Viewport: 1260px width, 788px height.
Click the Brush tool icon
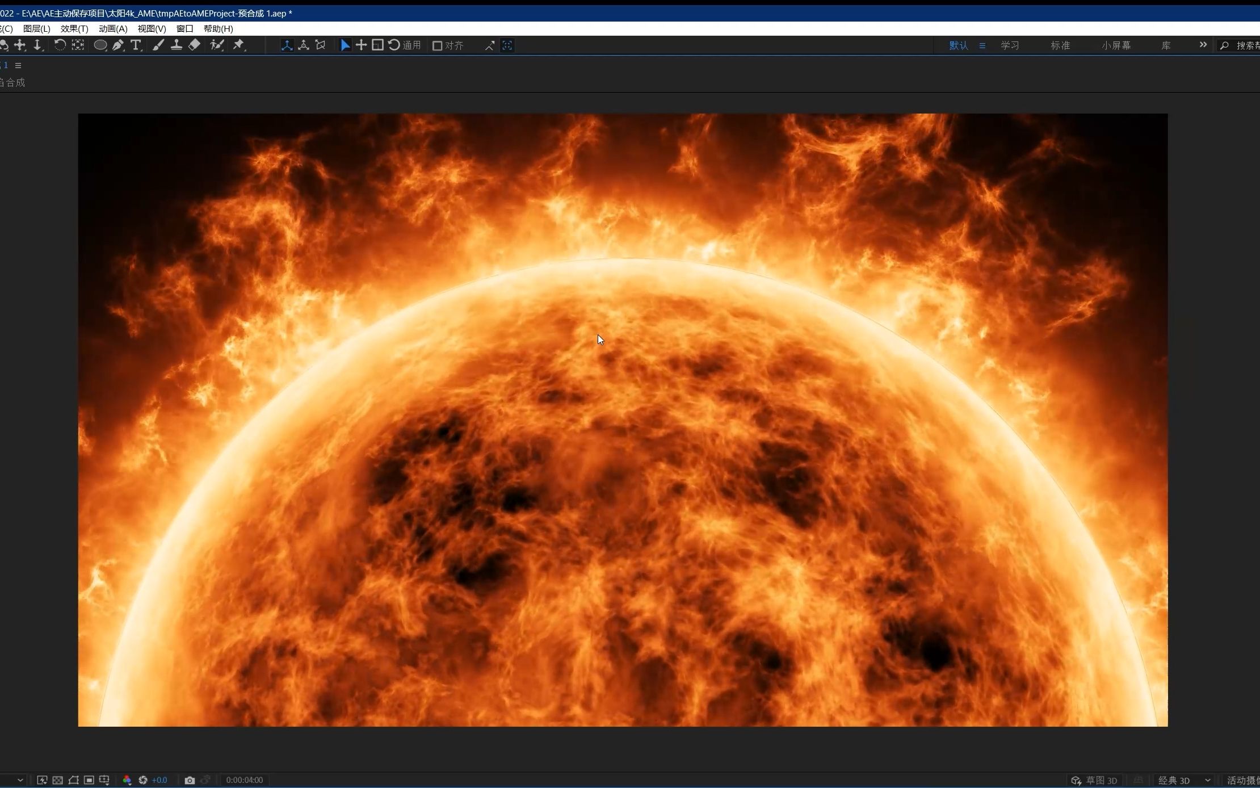click(x=157, y=45)
